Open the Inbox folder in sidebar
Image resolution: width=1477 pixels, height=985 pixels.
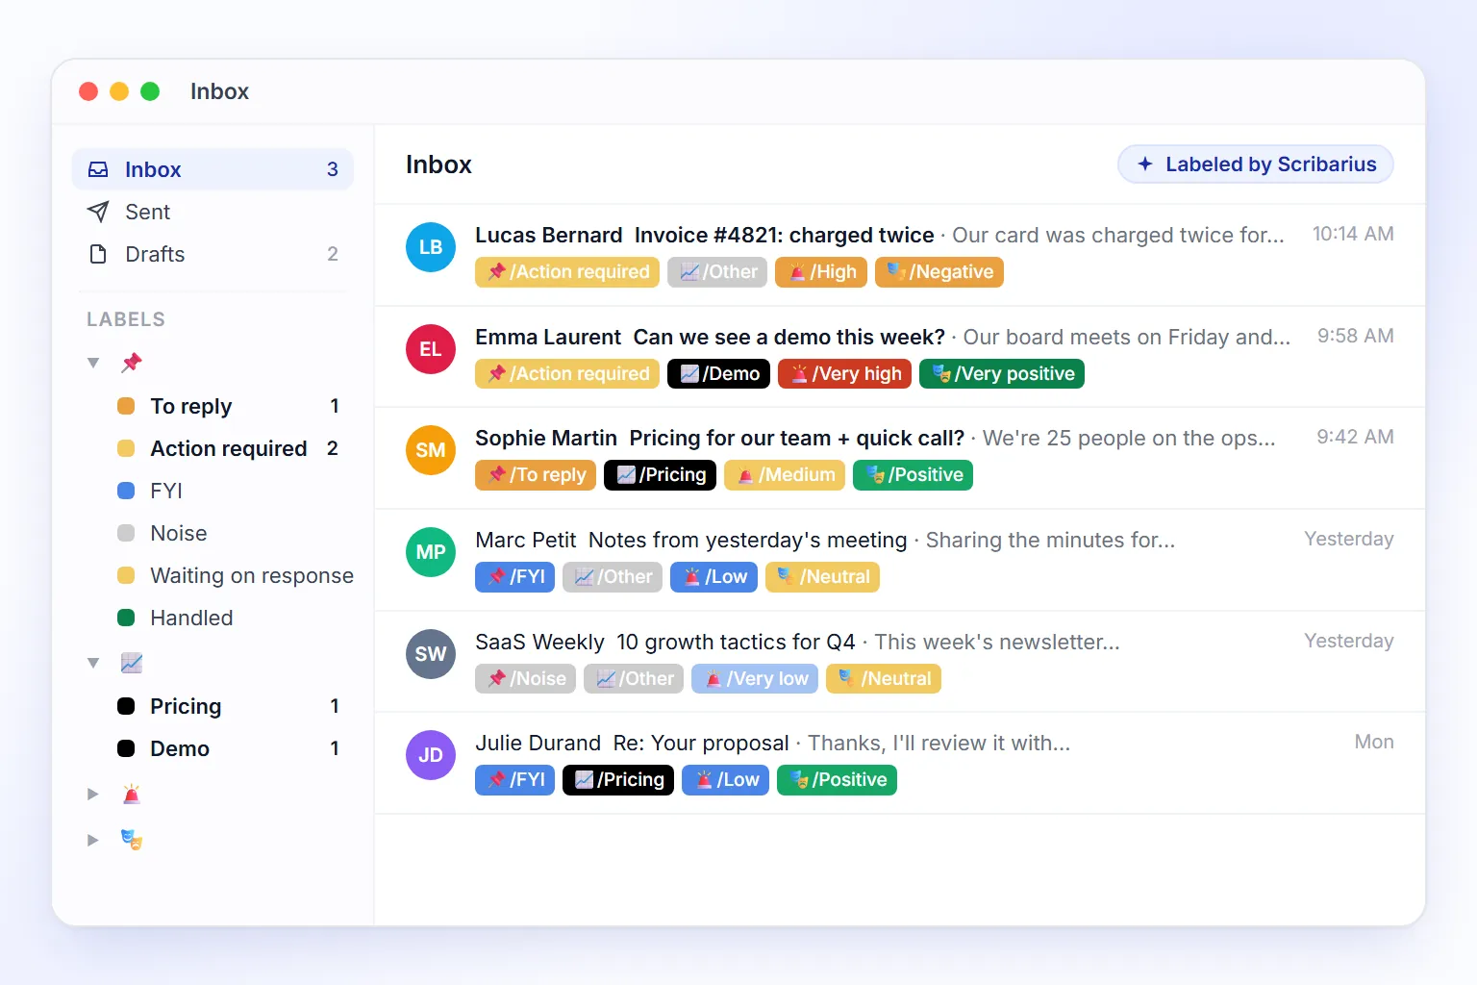tap(213, 169)
